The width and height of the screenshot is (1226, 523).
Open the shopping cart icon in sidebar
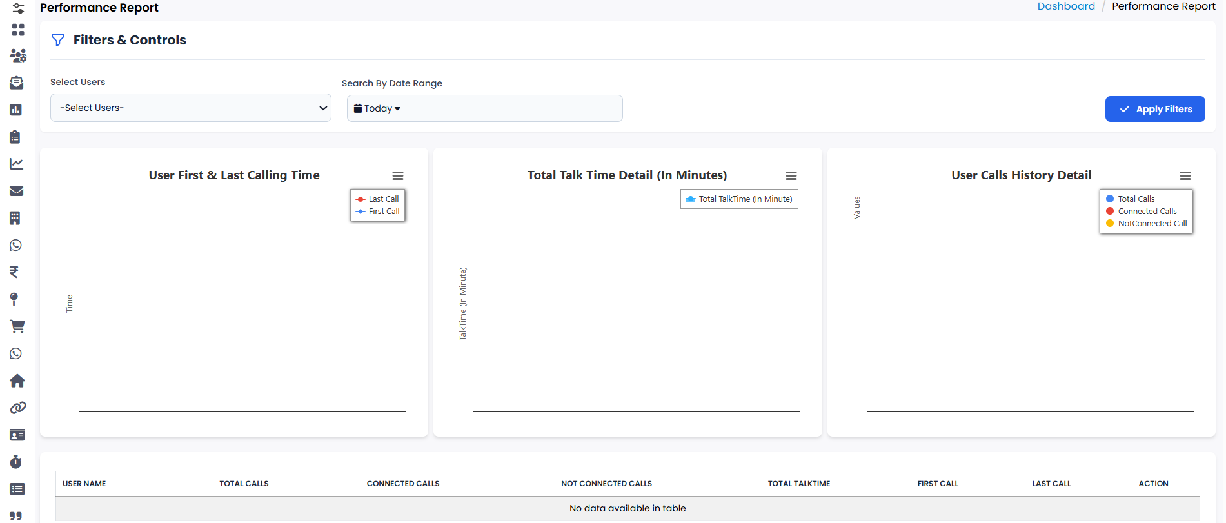pos(17,326)
